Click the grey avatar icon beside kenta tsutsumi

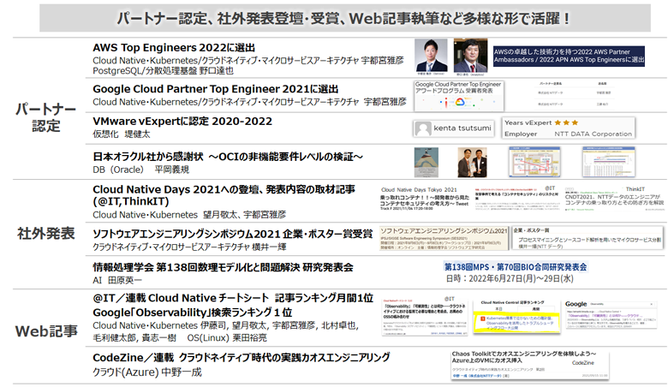[422, 128]
